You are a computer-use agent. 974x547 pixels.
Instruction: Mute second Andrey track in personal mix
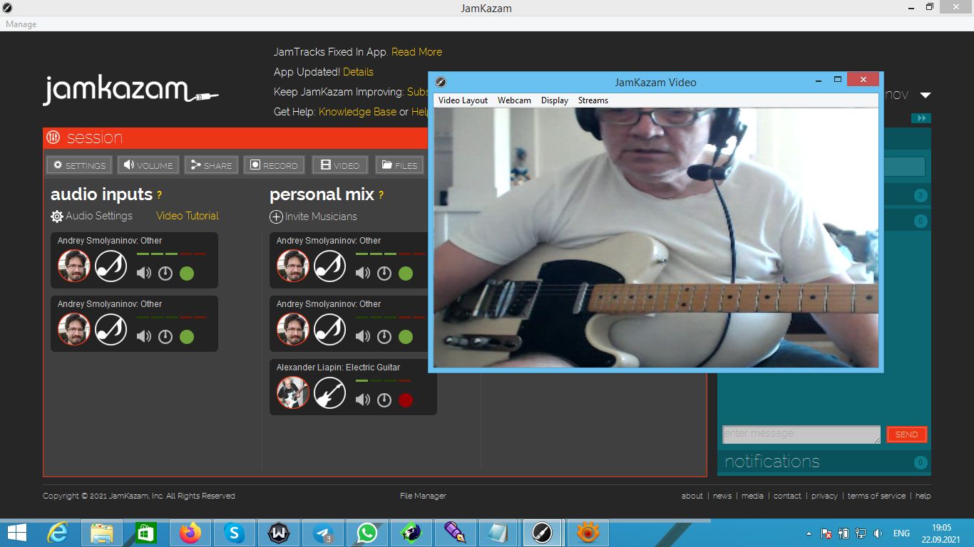click(363, 336)
